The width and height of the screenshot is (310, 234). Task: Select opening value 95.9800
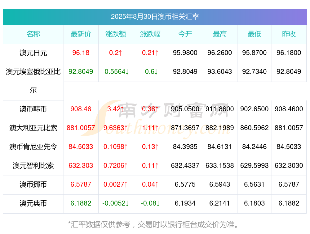click(x=185, y=53)
